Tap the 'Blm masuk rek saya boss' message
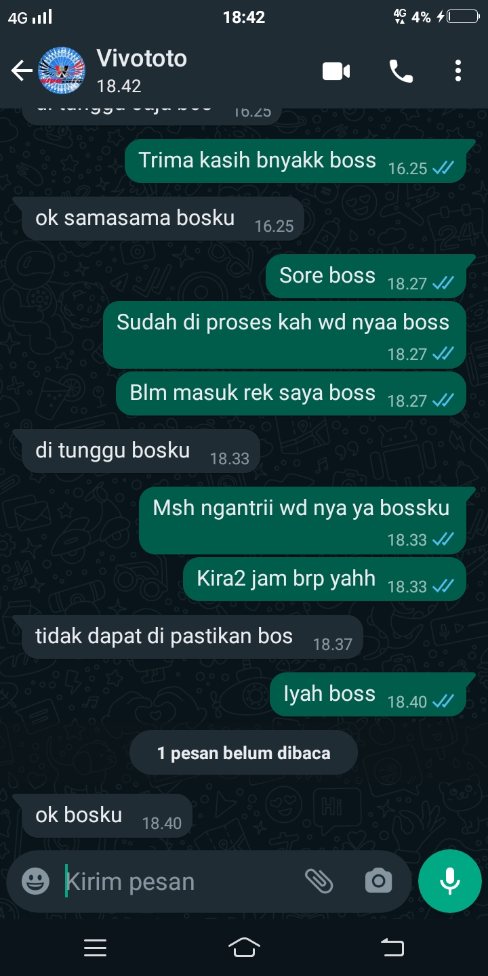Screen dimensions: 488x976 291,394
